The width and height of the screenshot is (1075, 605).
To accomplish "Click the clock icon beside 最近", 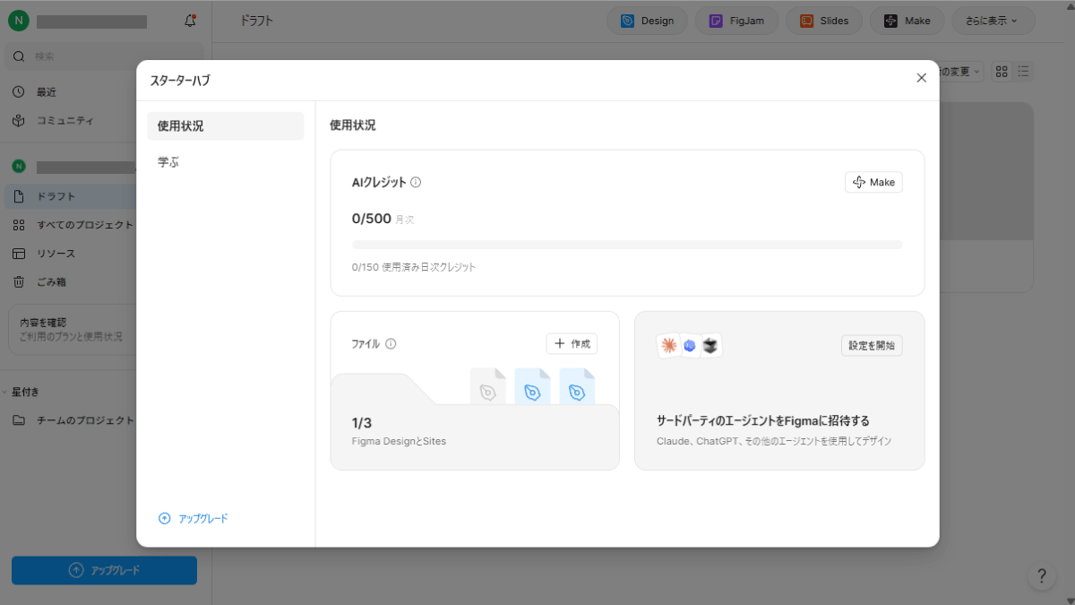I will [x=19, y=92].
